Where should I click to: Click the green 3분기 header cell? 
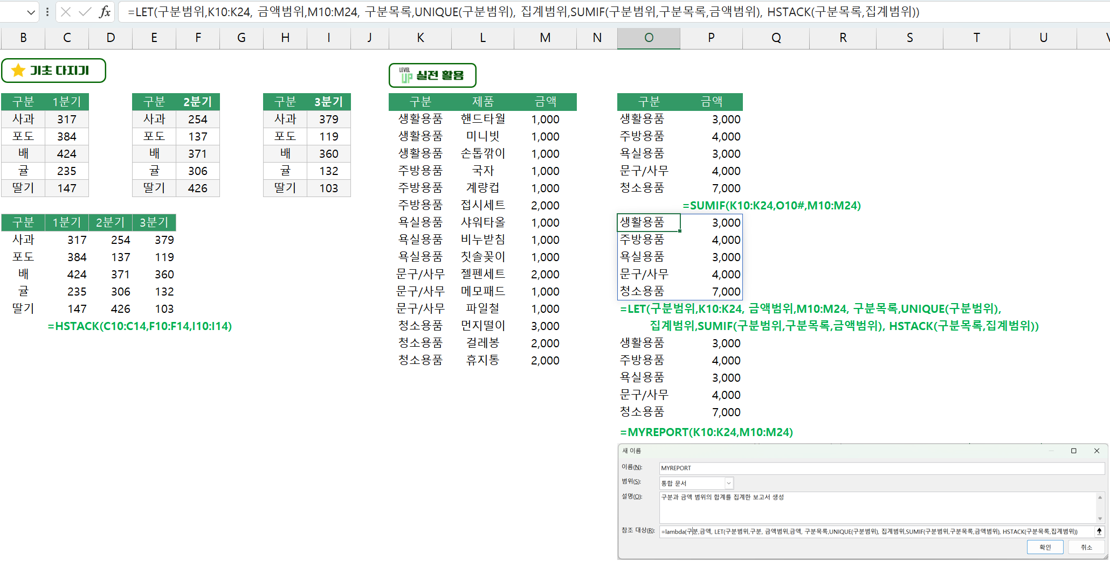[x=329, y=102]
